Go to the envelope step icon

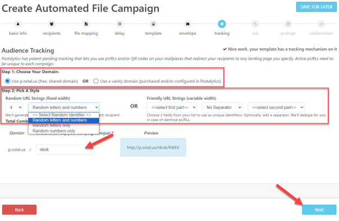tap(187, 24)
